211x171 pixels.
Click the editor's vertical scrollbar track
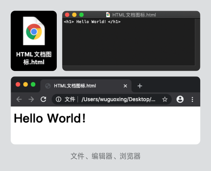point(197,42)
